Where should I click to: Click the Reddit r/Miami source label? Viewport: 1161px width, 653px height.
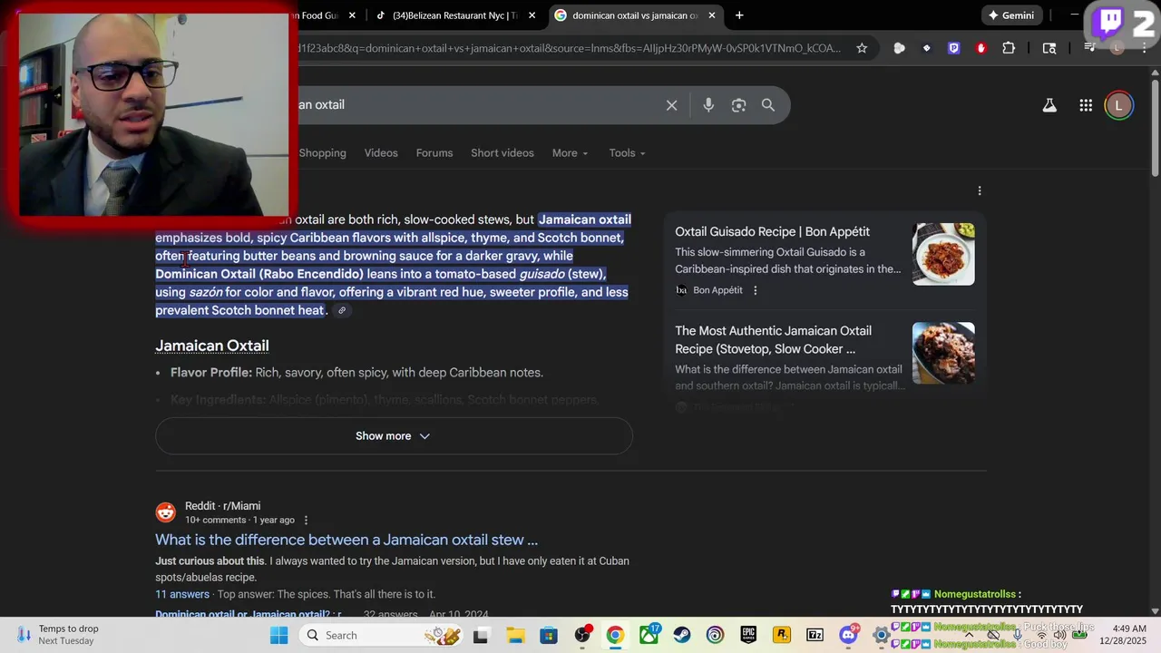[222, 506]
